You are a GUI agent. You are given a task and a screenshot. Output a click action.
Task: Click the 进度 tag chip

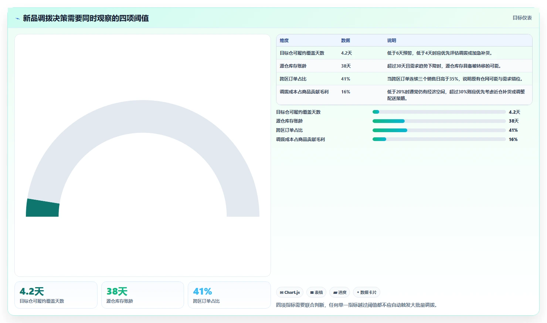(x=340, y=292)
